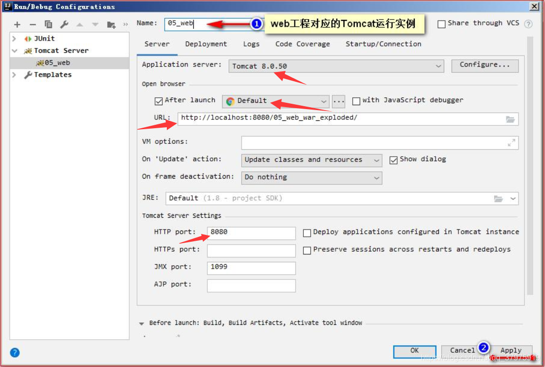The image size is (545, 367).
Task: Click the vertical scrollbar of the settings panel
Action: pyautogui.click(x=530, y=166)
